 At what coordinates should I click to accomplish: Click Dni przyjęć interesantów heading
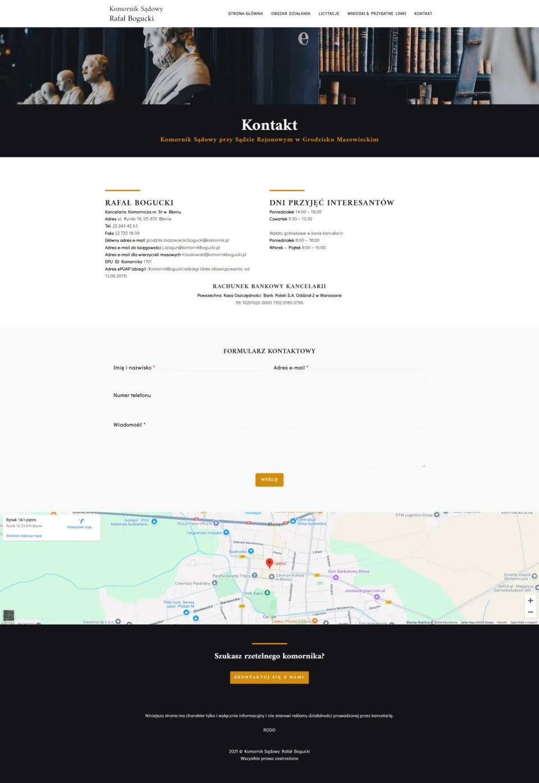(x=332, y=203)
